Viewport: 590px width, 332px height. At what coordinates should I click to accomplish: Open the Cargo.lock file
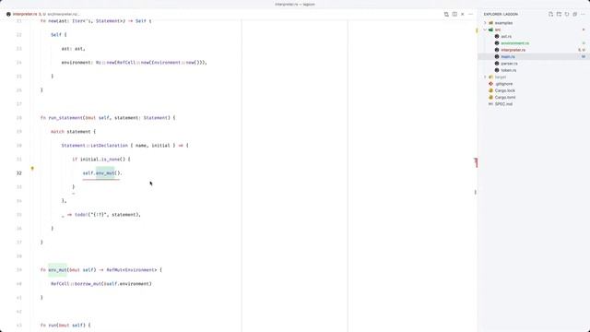[x=505, y=90]
